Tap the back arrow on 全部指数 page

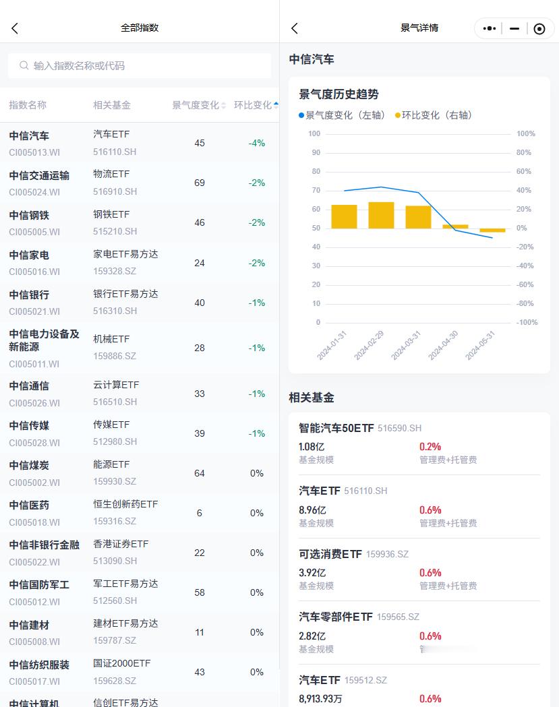15,28
